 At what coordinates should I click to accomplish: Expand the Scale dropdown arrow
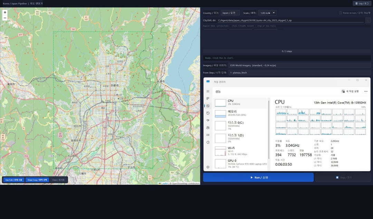click(274, 13)
